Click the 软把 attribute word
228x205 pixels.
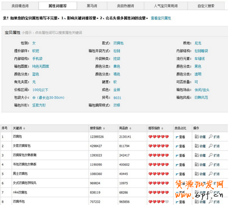(x=36, y=51)
